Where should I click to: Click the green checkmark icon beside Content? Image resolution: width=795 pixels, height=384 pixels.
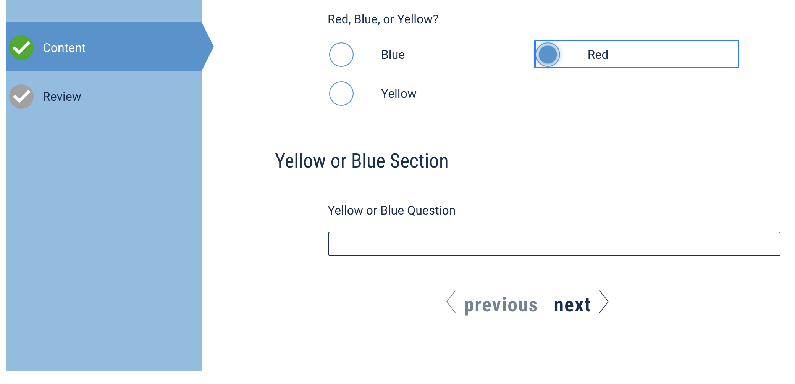point(21,48)
